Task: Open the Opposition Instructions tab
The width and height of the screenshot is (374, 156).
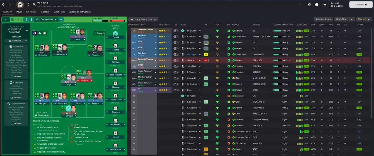Action: [x=80, y=12]
